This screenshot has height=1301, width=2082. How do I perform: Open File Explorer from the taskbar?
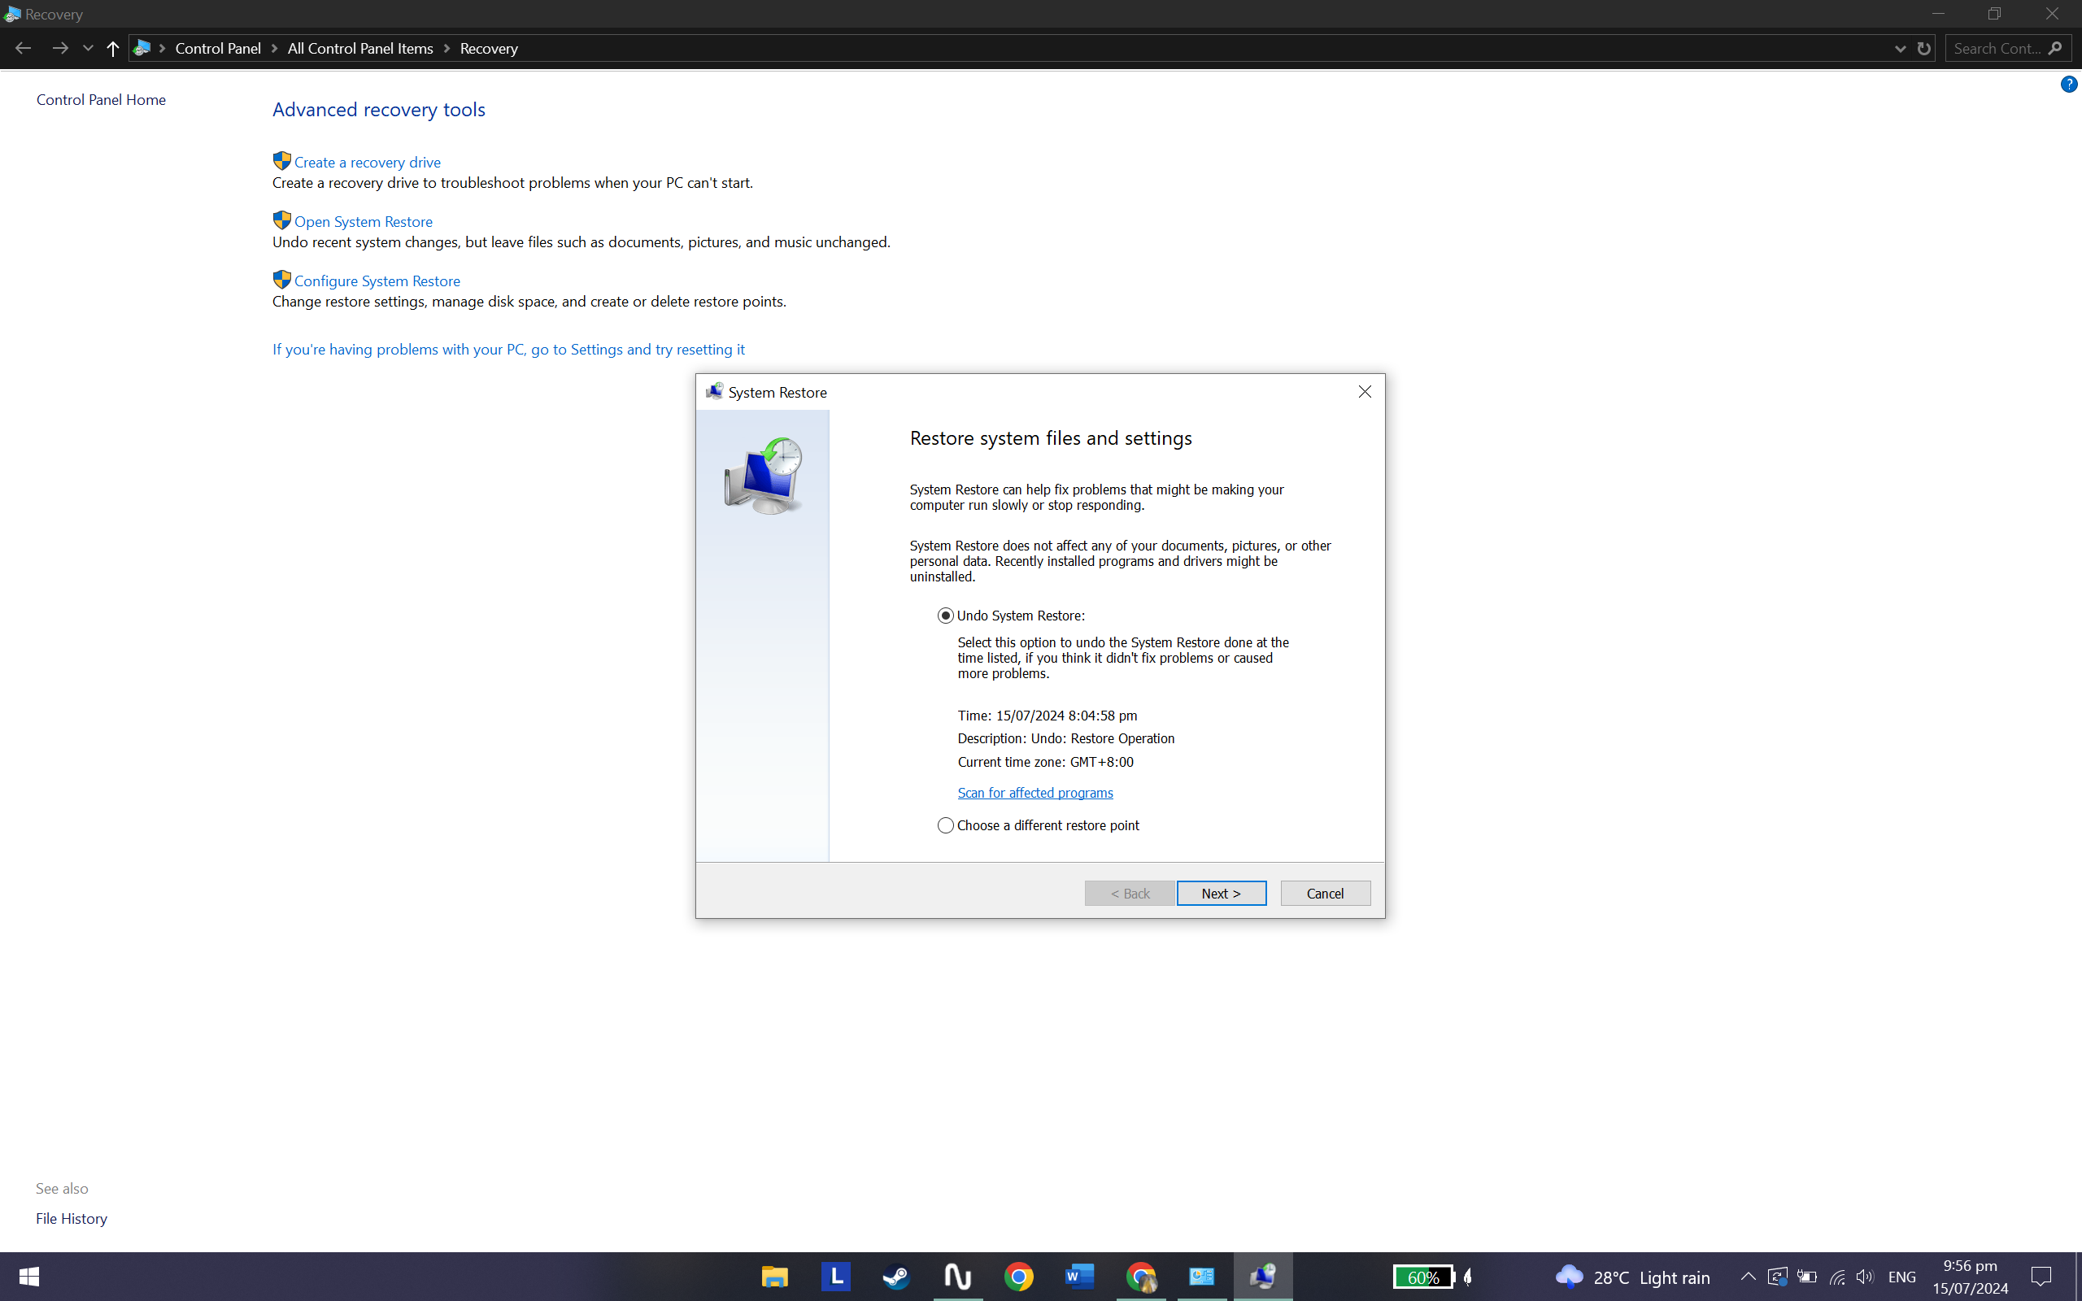tap(774, 1276)
